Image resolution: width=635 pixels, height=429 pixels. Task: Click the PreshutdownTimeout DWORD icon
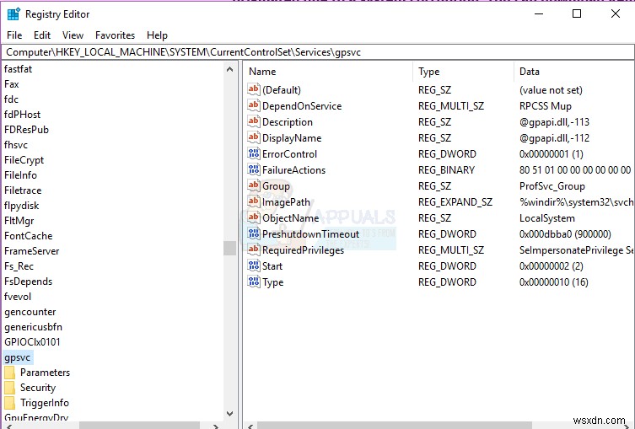tap(254, 233)
